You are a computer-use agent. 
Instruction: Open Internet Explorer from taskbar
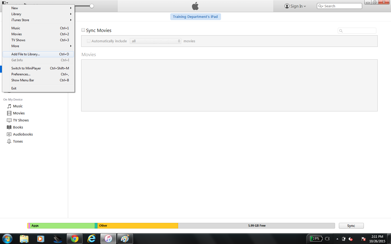pyautogui.click(x=92, y=239)
